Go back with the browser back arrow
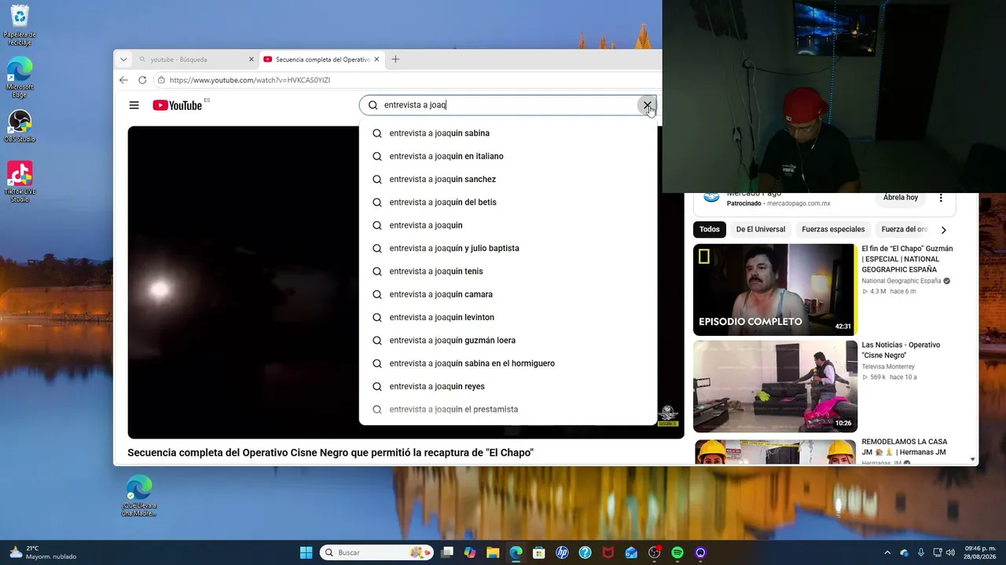Screen dimensions: 1006x565 tap(123, 80)
